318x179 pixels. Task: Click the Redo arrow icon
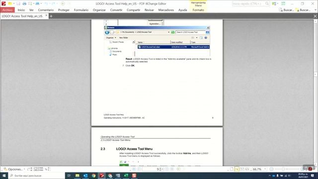(53, 3)
